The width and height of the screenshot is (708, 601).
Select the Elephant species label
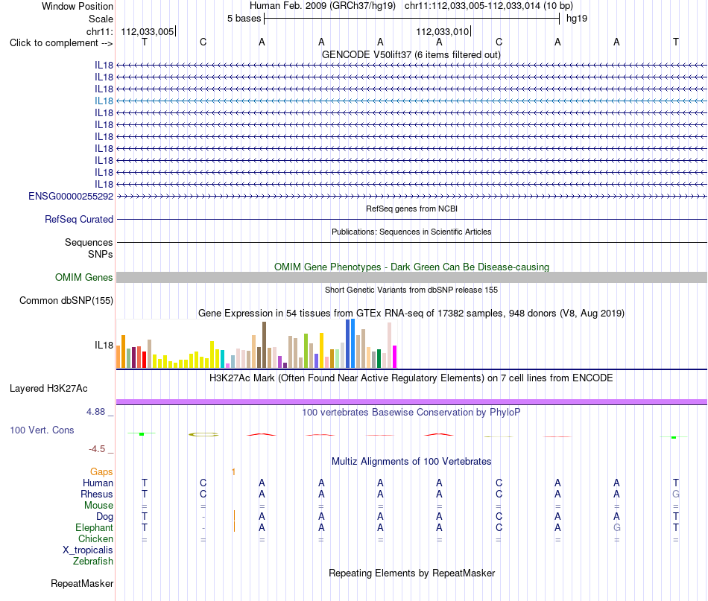[x=95, y=527]
